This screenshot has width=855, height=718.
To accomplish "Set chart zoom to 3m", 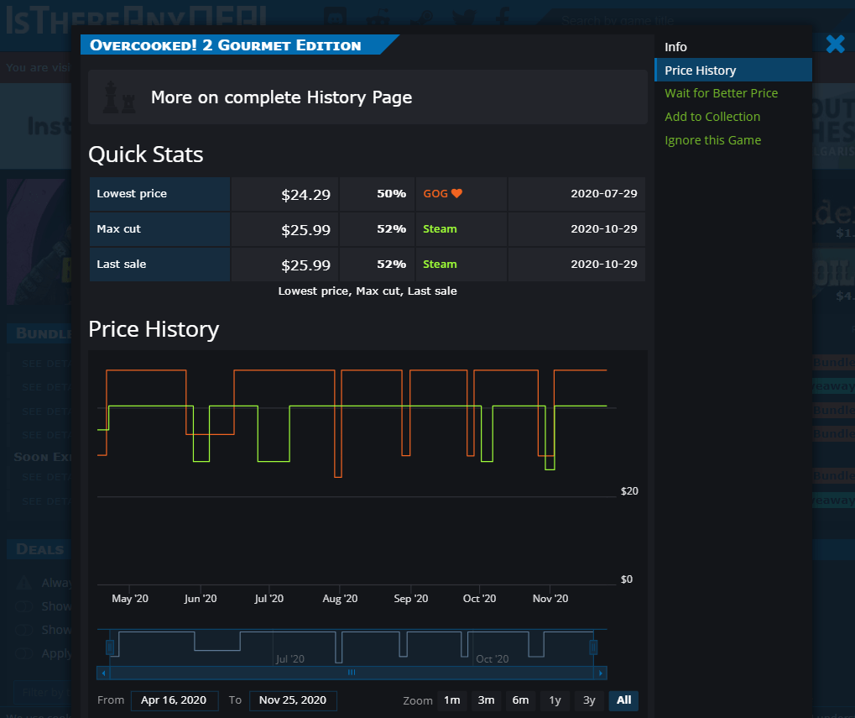I will tap(486, 700).
